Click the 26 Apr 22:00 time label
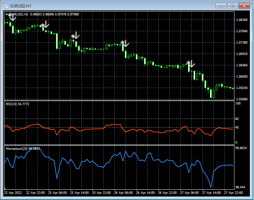Viewport: 254px width, 200px height. [x=167, y=193]
